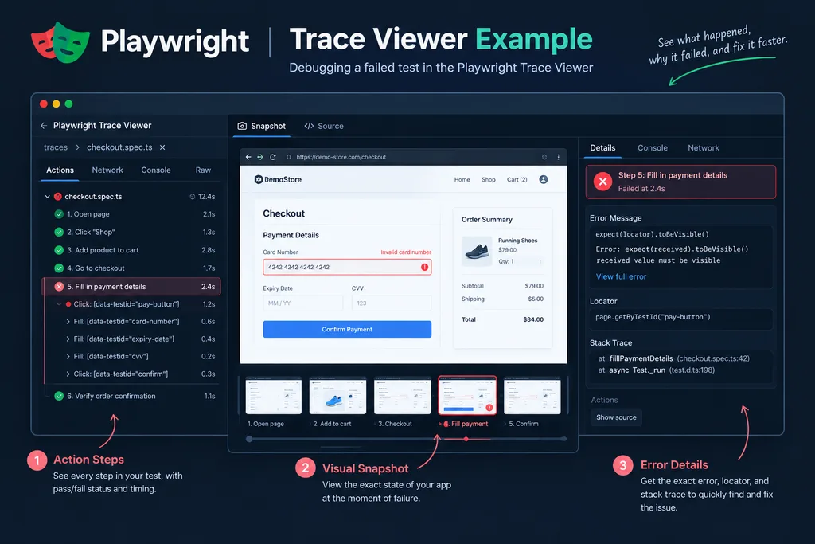Click the back arrow beside Playwright Trace Viewer
The width and height of the screenshot is (815, 544).
(44, 125)
